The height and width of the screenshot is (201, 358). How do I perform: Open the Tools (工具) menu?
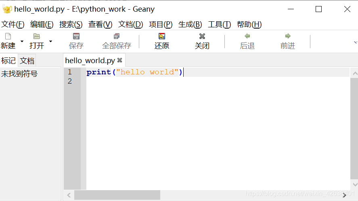click(x=219, y=25)
